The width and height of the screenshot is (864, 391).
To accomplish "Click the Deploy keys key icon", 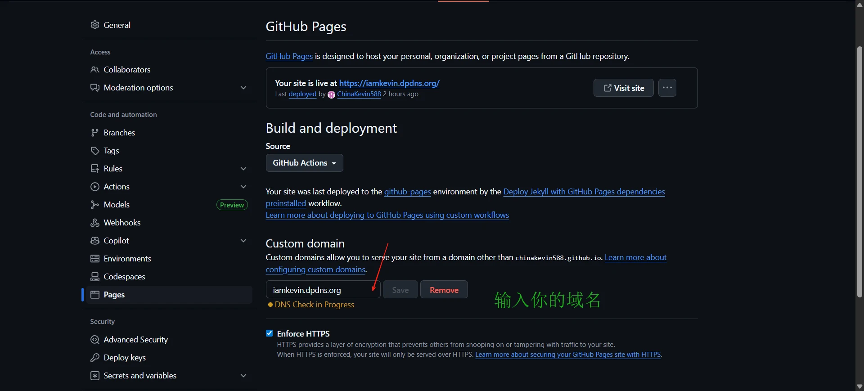I will click(94, 358).
